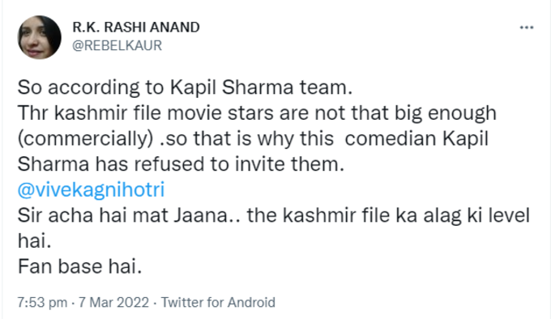Image resolution: width=551 pixels, height=319 pixels.
Task: Click the standalone 'hai.' line of the tweet
Action: coord(34,241)
